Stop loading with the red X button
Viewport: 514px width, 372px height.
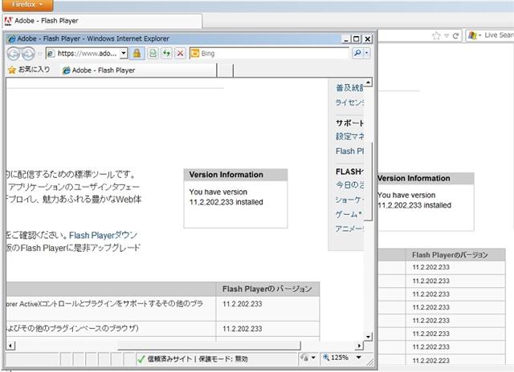180,53
